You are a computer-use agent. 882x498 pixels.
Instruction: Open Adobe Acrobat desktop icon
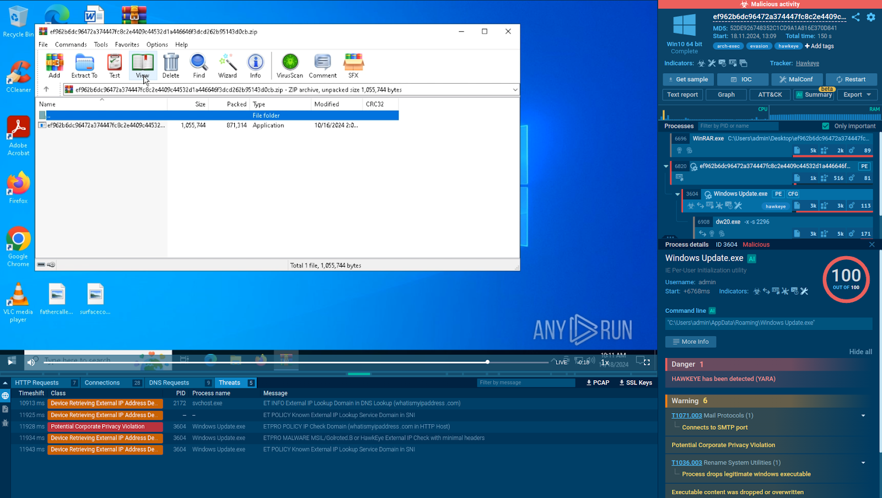point(18,136)
